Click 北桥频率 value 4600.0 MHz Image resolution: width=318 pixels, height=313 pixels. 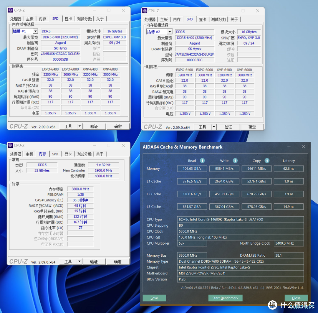click(x=103, y=176)
